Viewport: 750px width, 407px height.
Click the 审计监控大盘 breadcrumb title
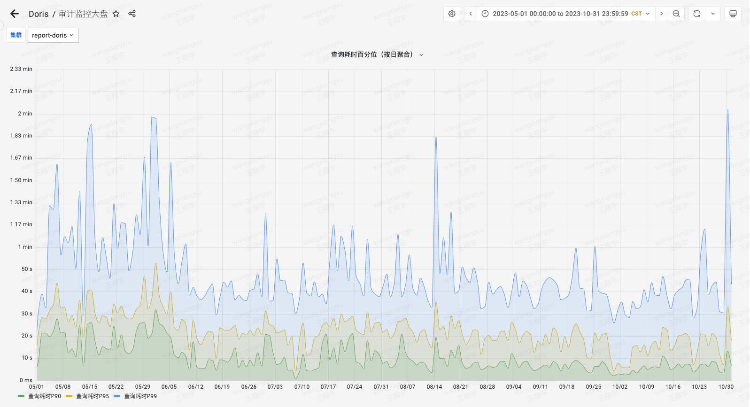pos(83,14)
